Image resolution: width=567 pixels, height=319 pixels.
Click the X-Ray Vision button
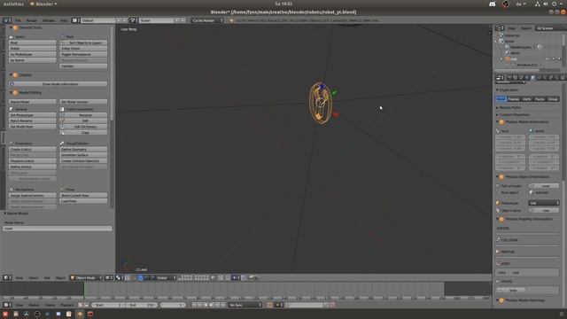pos(83,49)
